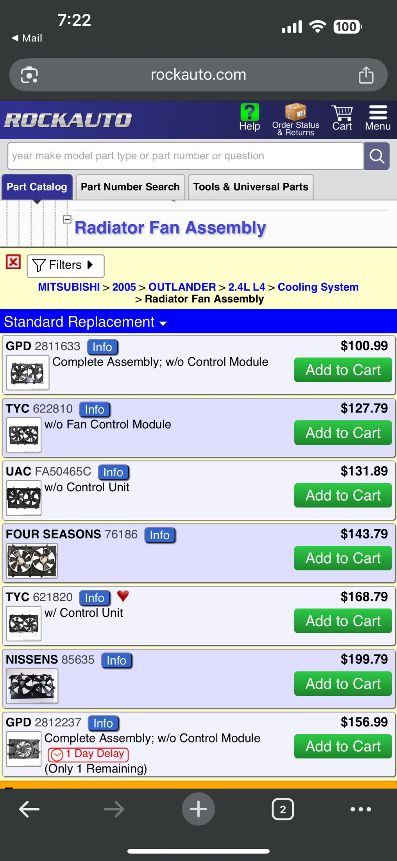
Task: Click the magnifying glass search button
Action: pyautogui.click(x=377, y=156)
